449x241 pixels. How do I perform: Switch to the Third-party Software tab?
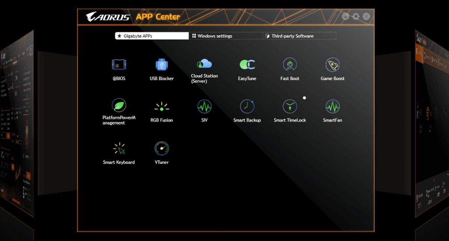(x=300, y=36)
